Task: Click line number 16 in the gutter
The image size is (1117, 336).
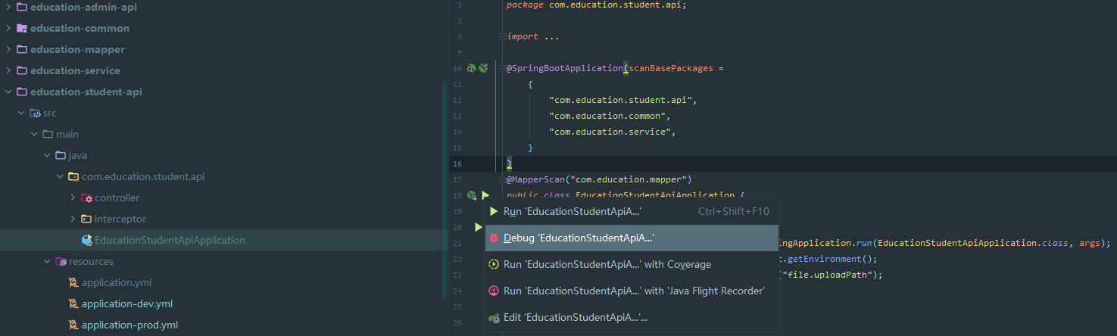Action: [x=457, y=163]
